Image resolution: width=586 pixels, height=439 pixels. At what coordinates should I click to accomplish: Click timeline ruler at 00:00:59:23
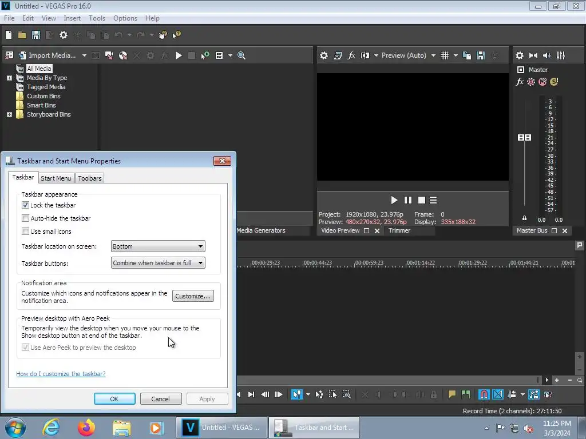(x=369, y=263)
